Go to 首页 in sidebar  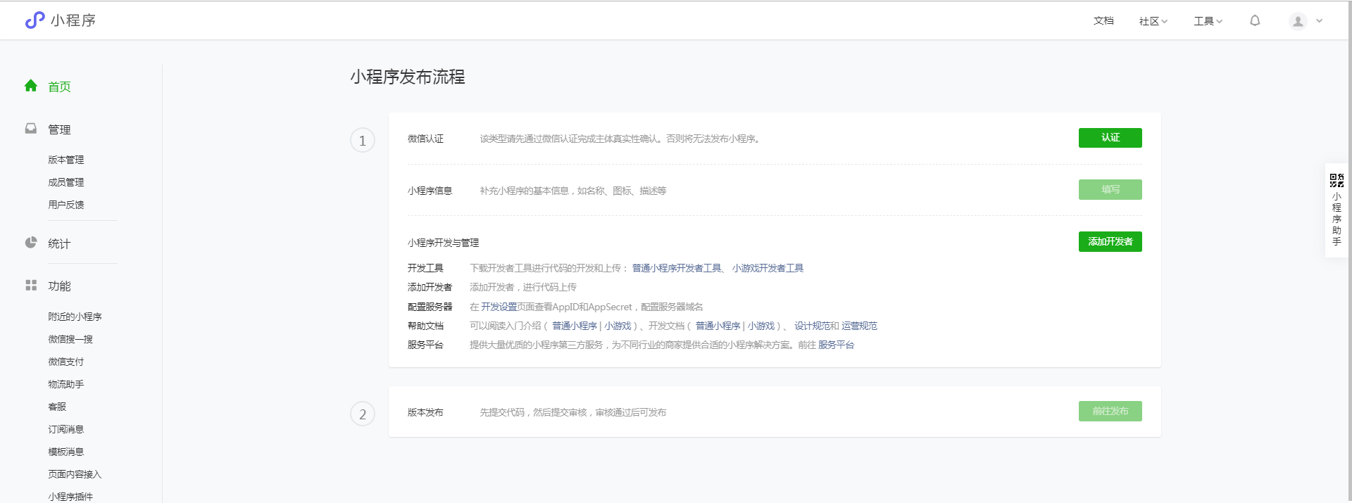pyautogui.click(x=59, y=87)
